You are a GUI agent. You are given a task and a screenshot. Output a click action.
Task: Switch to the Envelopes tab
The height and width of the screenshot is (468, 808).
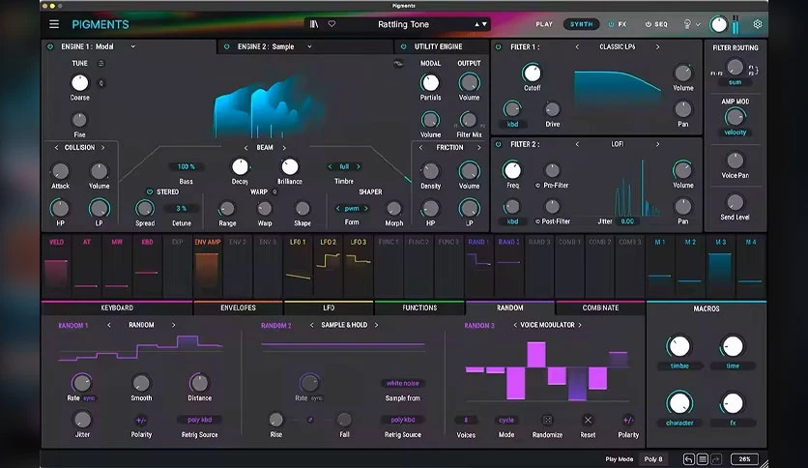[238, 307]
